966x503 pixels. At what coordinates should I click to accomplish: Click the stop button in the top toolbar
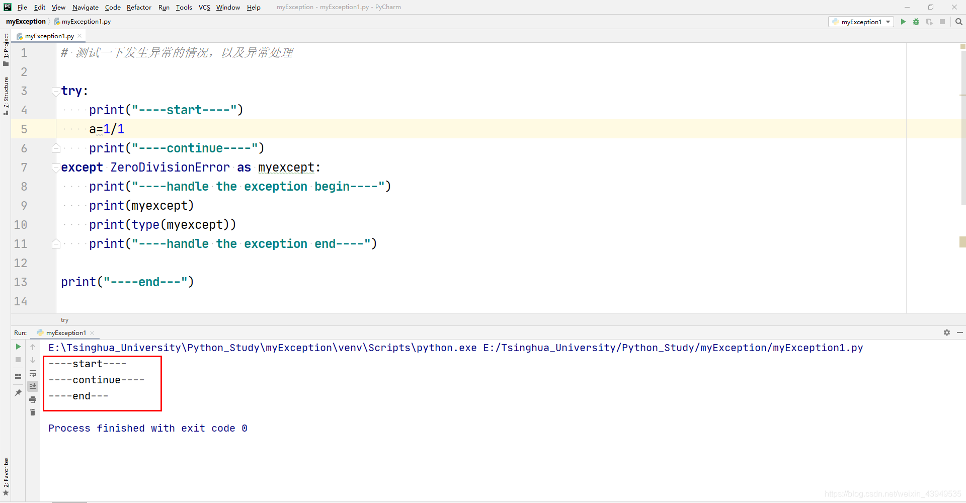[x=942, y=22]
